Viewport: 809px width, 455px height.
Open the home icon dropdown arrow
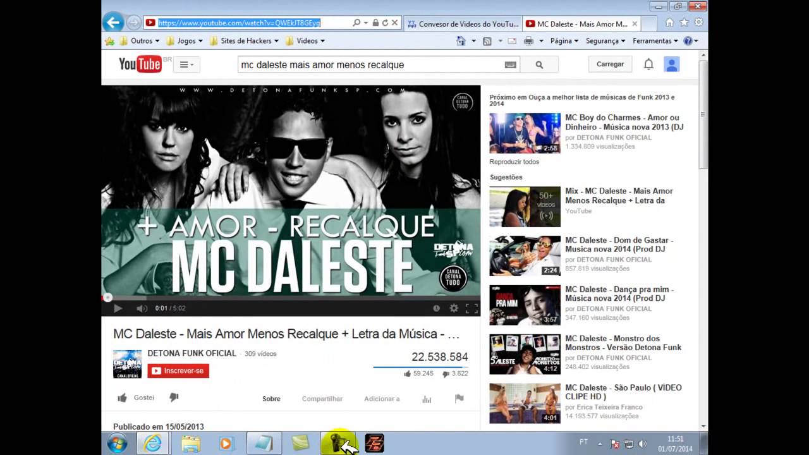coord(473,41)
